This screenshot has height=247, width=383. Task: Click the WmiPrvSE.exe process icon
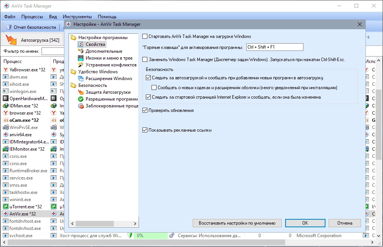[x=5, y=127]
